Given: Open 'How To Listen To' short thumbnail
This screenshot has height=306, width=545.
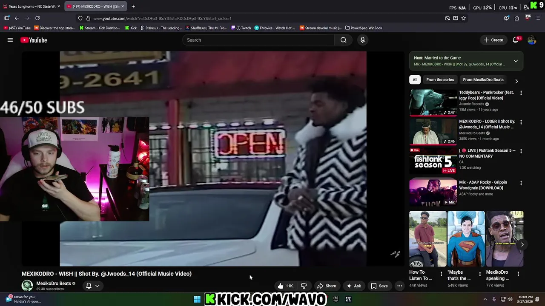Looking at the screenshot, I should [428, 239].
